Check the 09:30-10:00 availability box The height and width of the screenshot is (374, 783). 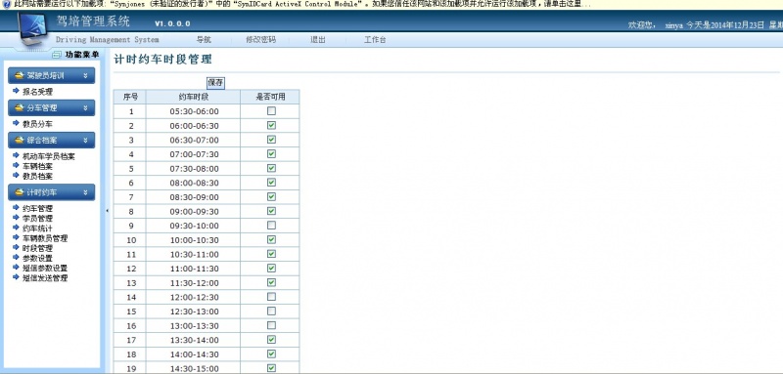[271, 226]
